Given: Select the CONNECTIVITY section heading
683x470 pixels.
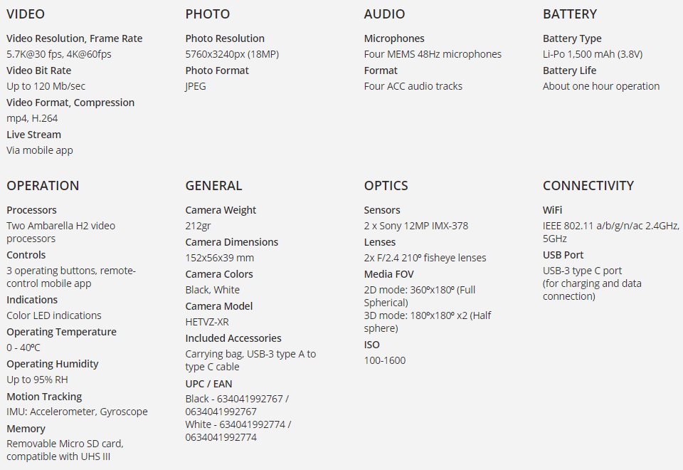Looking at the screenshot, I should pyautogui.click(x=588, y=186).
